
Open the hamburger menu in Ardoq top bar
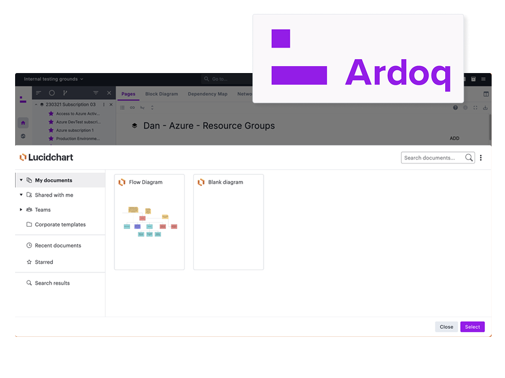pos(484,79)
